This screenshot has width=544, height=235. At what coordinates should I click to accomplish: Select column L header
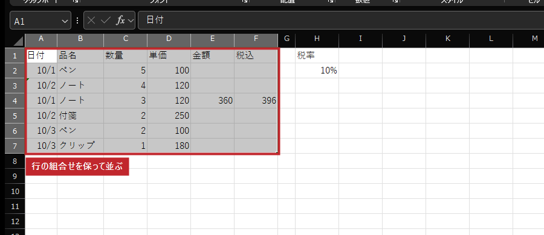[491, 39]
